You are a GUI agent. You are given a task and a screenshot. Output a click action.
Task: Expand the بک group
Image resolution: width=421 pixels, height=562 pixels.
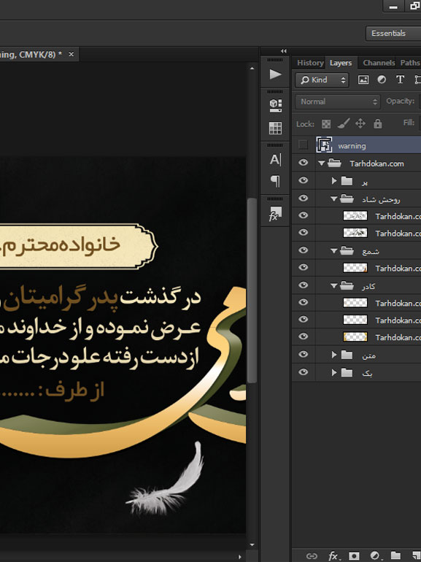334,373
